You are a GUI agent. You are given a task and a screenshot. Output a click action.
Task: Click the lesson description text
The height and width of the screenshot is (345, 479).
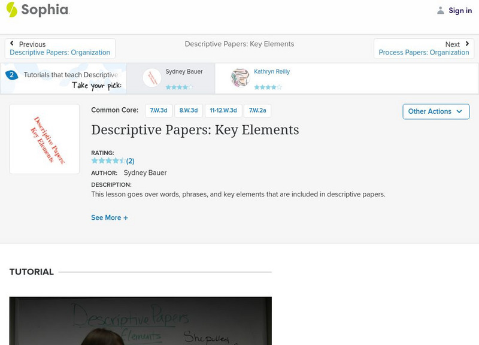pyautogui.click(x=238, y=194)
